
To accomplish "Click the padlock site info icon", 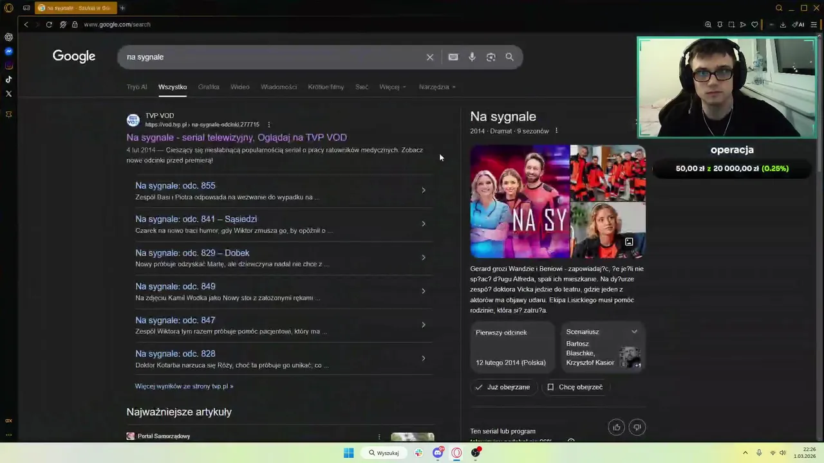I will [x=75, y=24].
